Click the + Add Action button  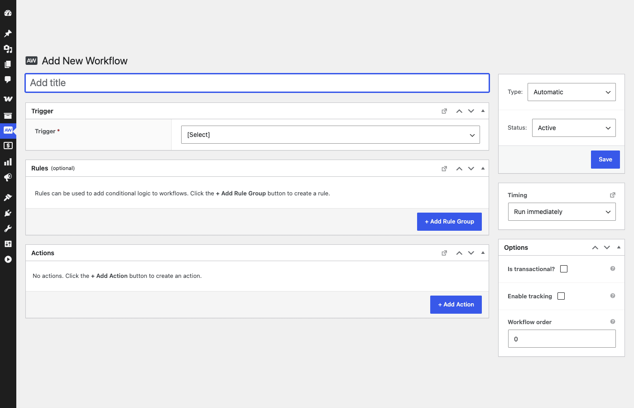click(456, 305)
